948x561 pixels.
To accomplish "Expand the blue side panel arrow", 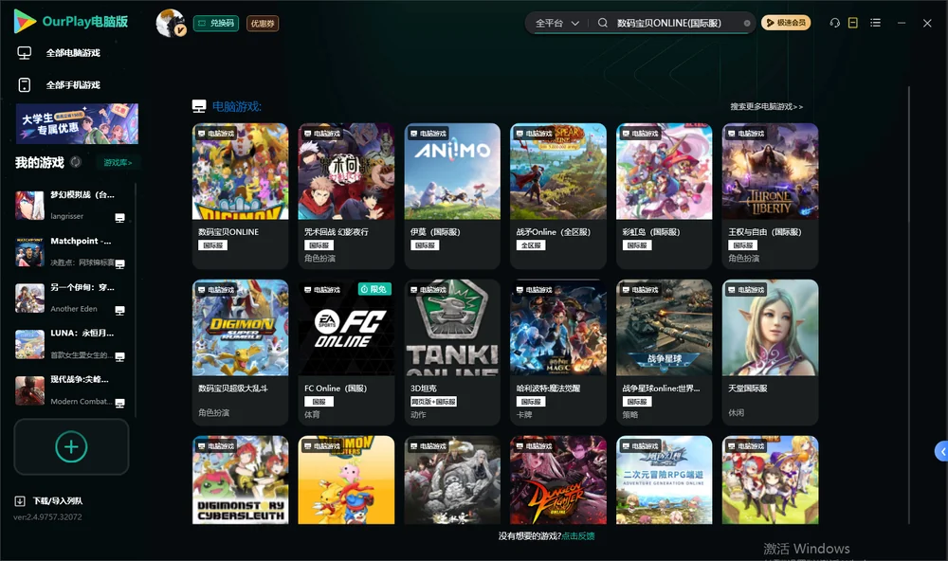I will pos(942,452).
